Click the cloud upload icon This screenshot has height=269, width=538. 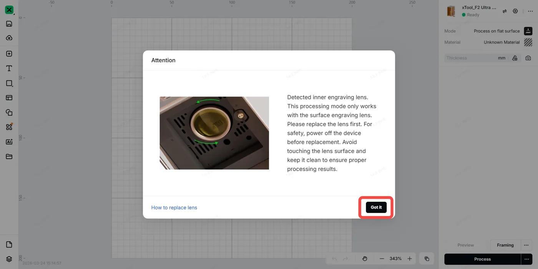[x=9, y=38]
